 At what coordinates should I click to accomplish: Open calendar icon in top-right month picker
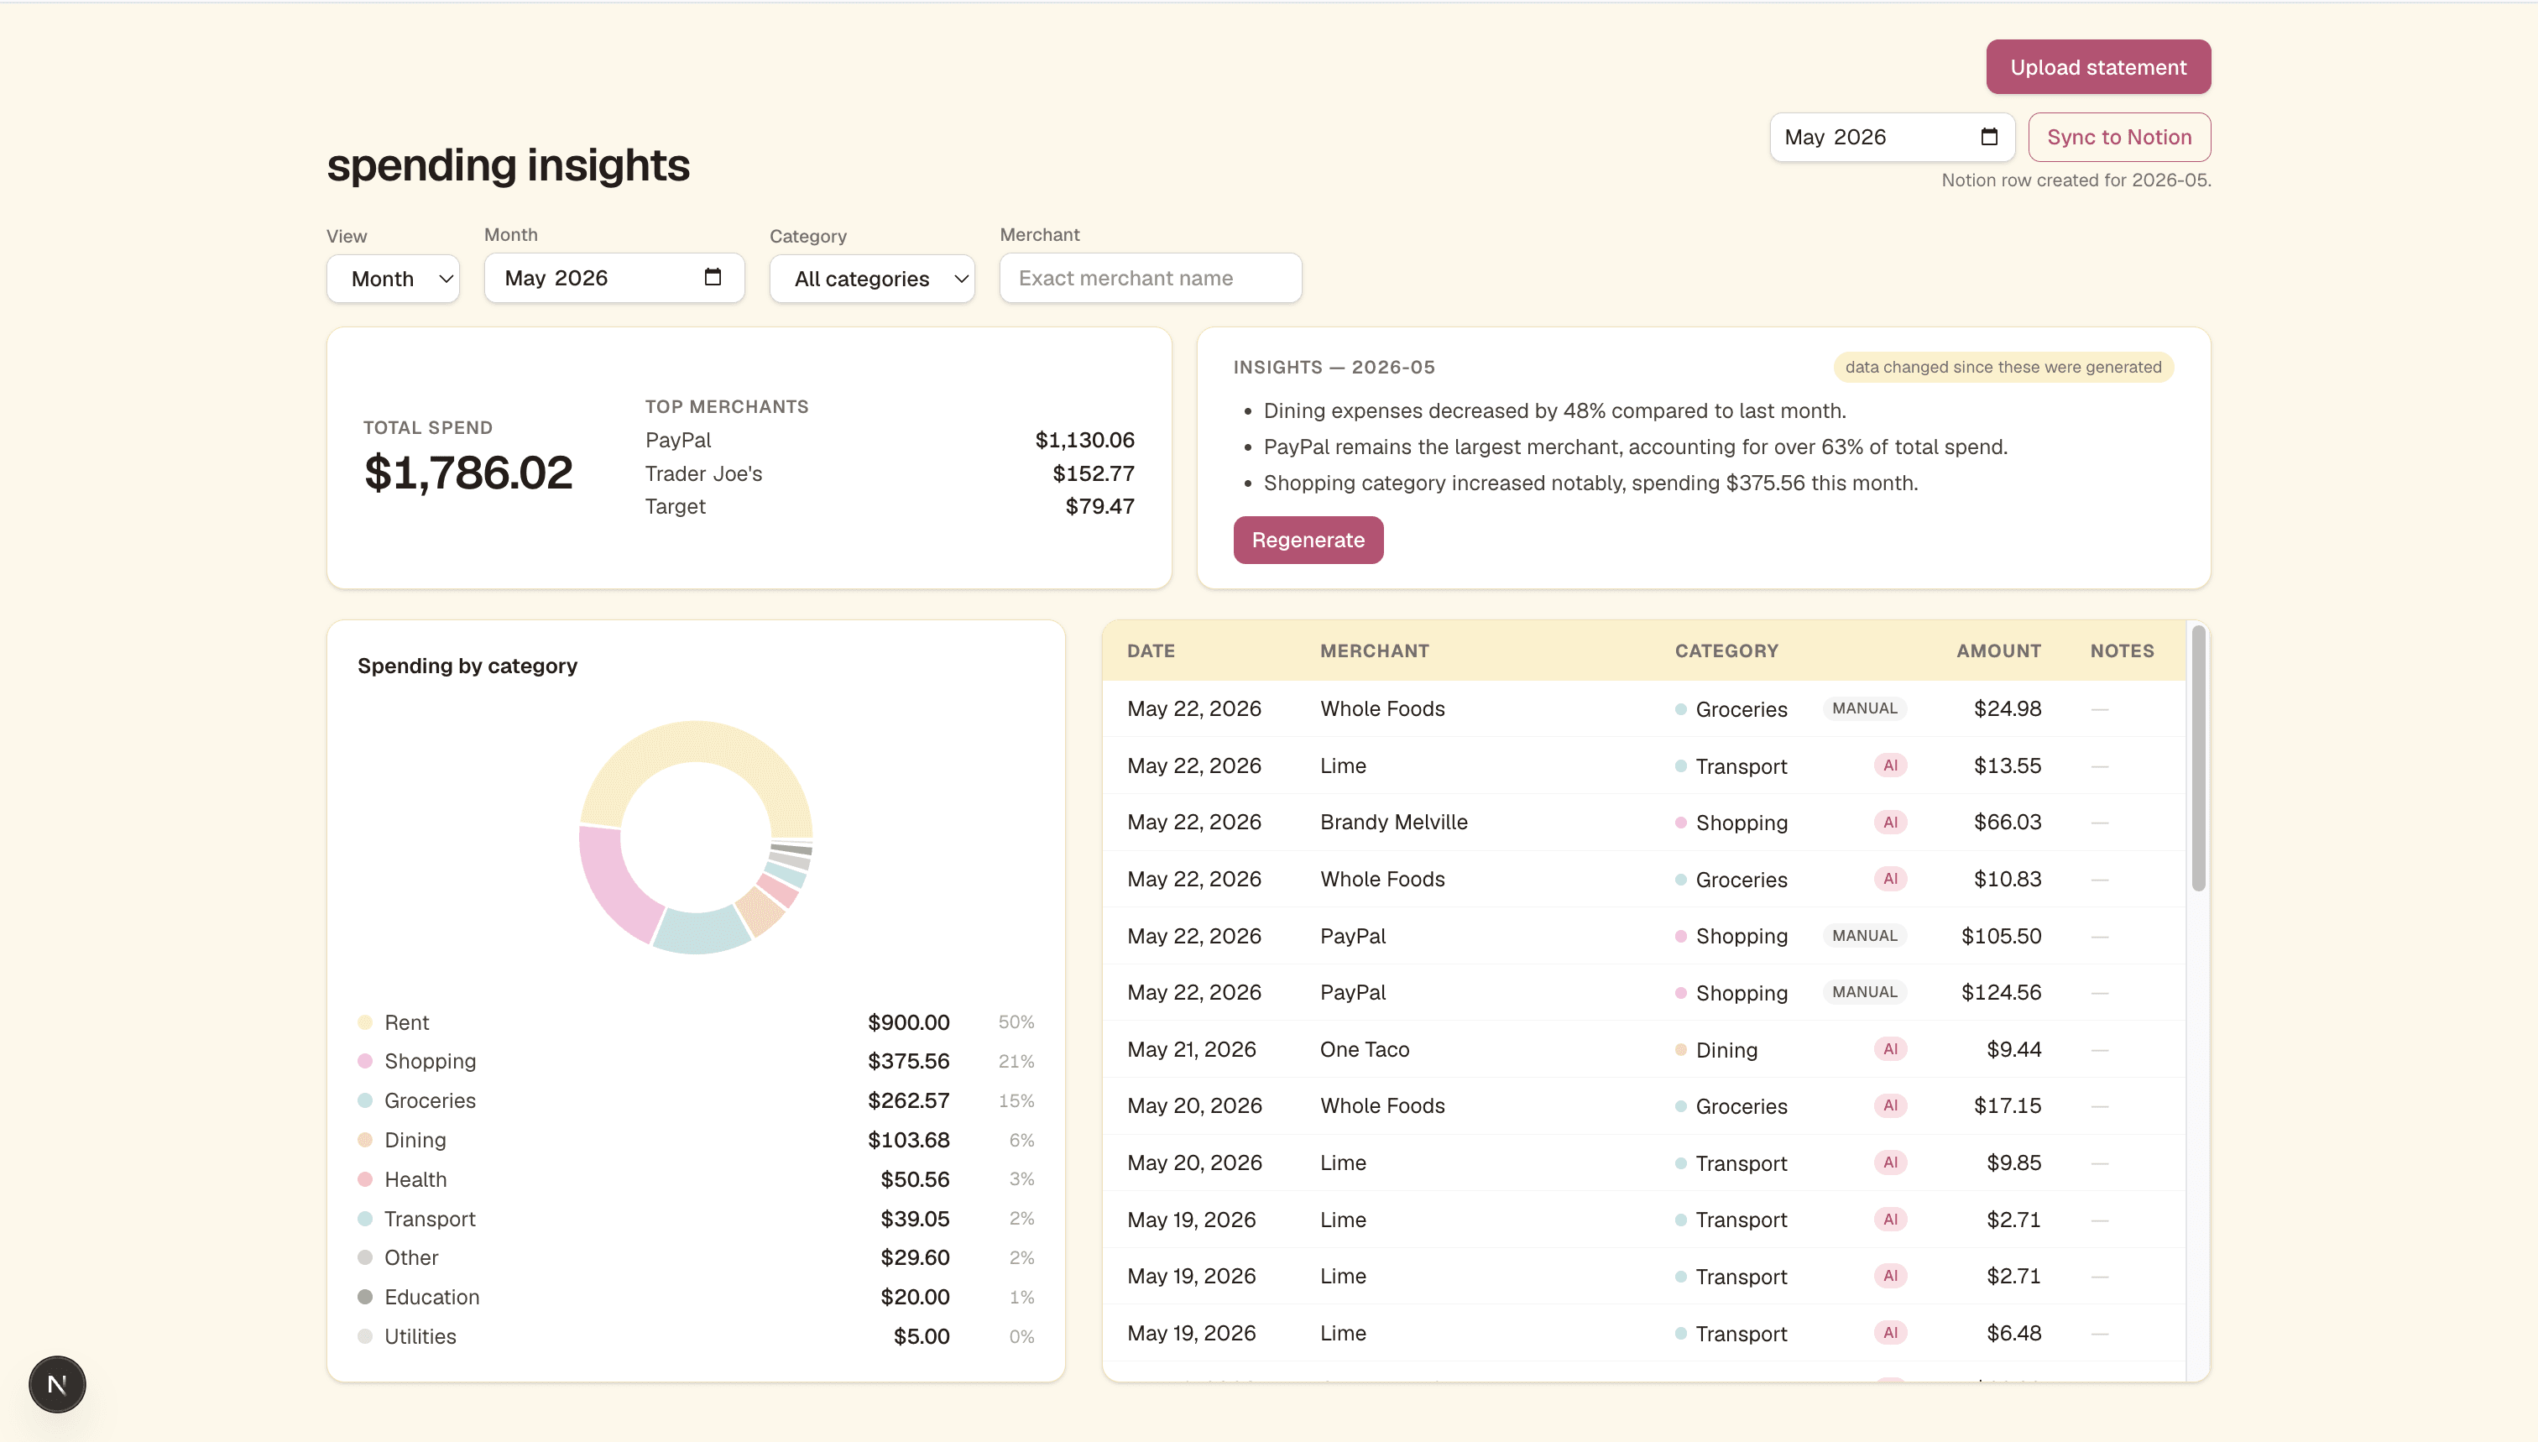pyautogui.click(x=1988, y=137)
